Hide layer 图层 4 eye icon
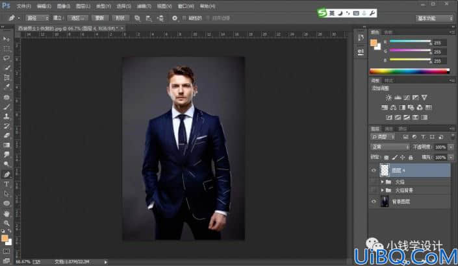The height and width of the screenshot is (266, 458). tap(374, 171)
